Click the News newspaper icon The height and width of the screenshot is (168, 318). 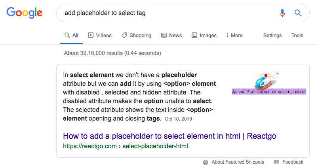click(164, 35)
